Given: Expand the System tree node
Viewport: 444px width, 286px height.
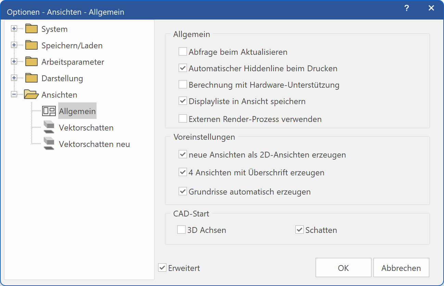Looking at the screenshot, I should click(x=14, y=29).
